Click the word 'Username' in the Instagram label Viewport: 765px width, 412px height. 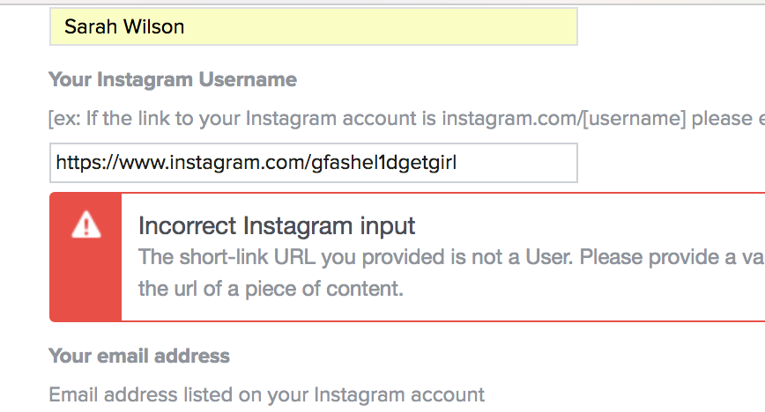coord(248,79)
